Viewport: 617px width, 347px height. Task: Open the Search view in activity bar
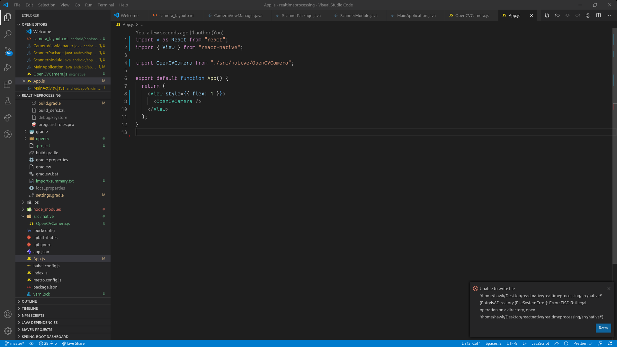[8, 34]
